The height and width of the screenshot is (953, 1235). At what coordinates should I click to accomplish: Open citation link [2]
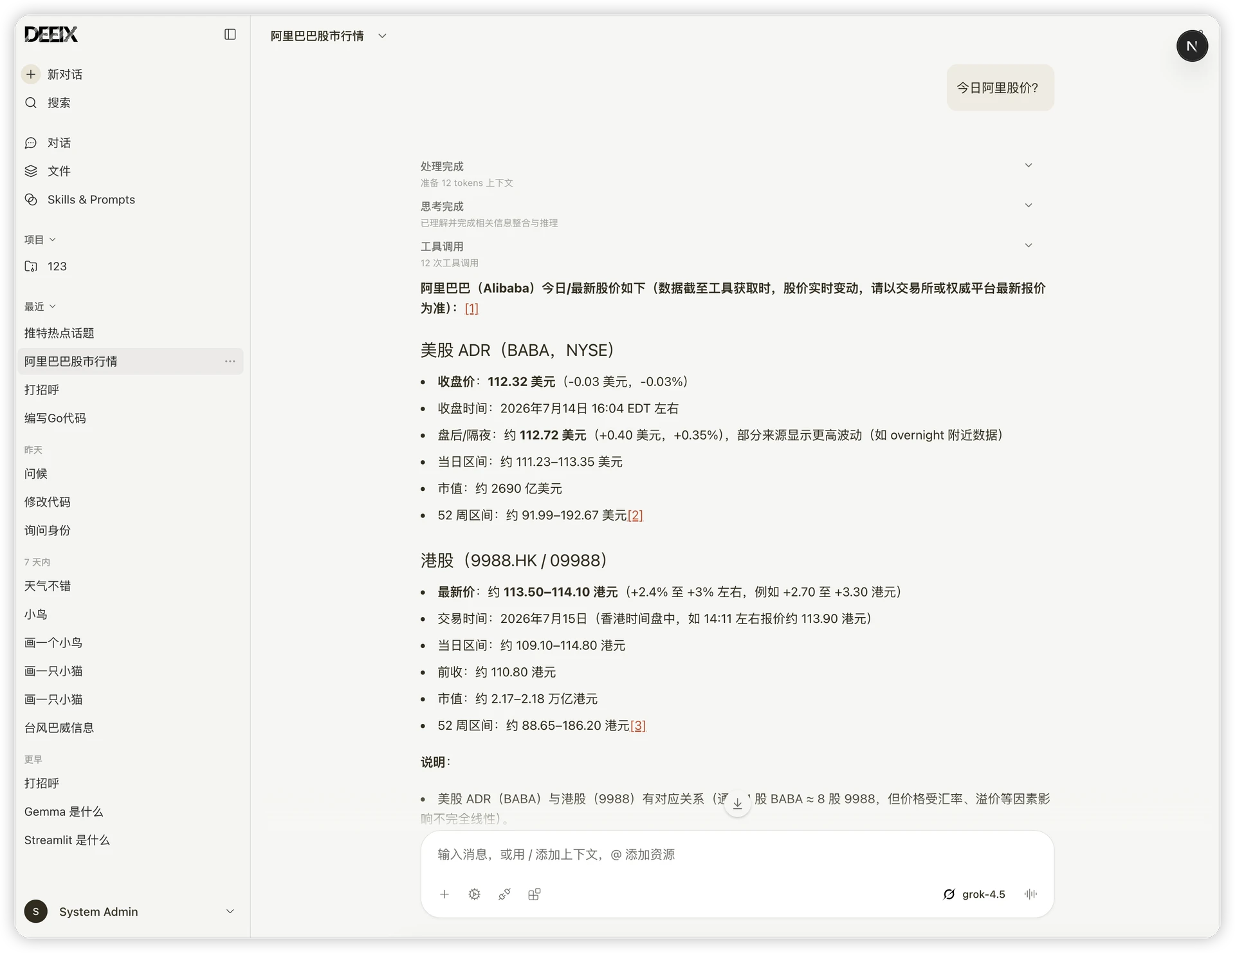(x=635, y=515)
